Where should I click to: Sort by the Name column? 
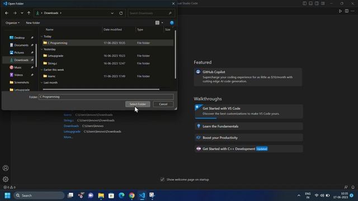(50, 30)
